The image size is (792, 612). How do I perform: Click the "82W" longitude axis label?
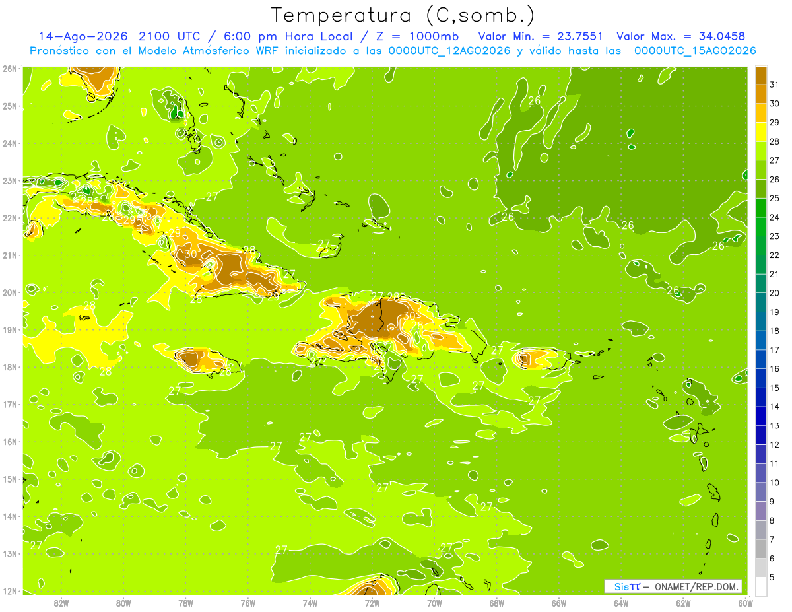point(61,603)
